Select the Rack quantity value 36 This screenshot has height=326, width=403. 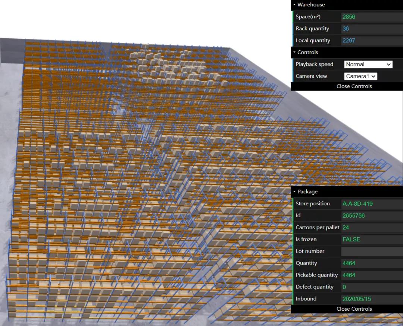(372, 28)
